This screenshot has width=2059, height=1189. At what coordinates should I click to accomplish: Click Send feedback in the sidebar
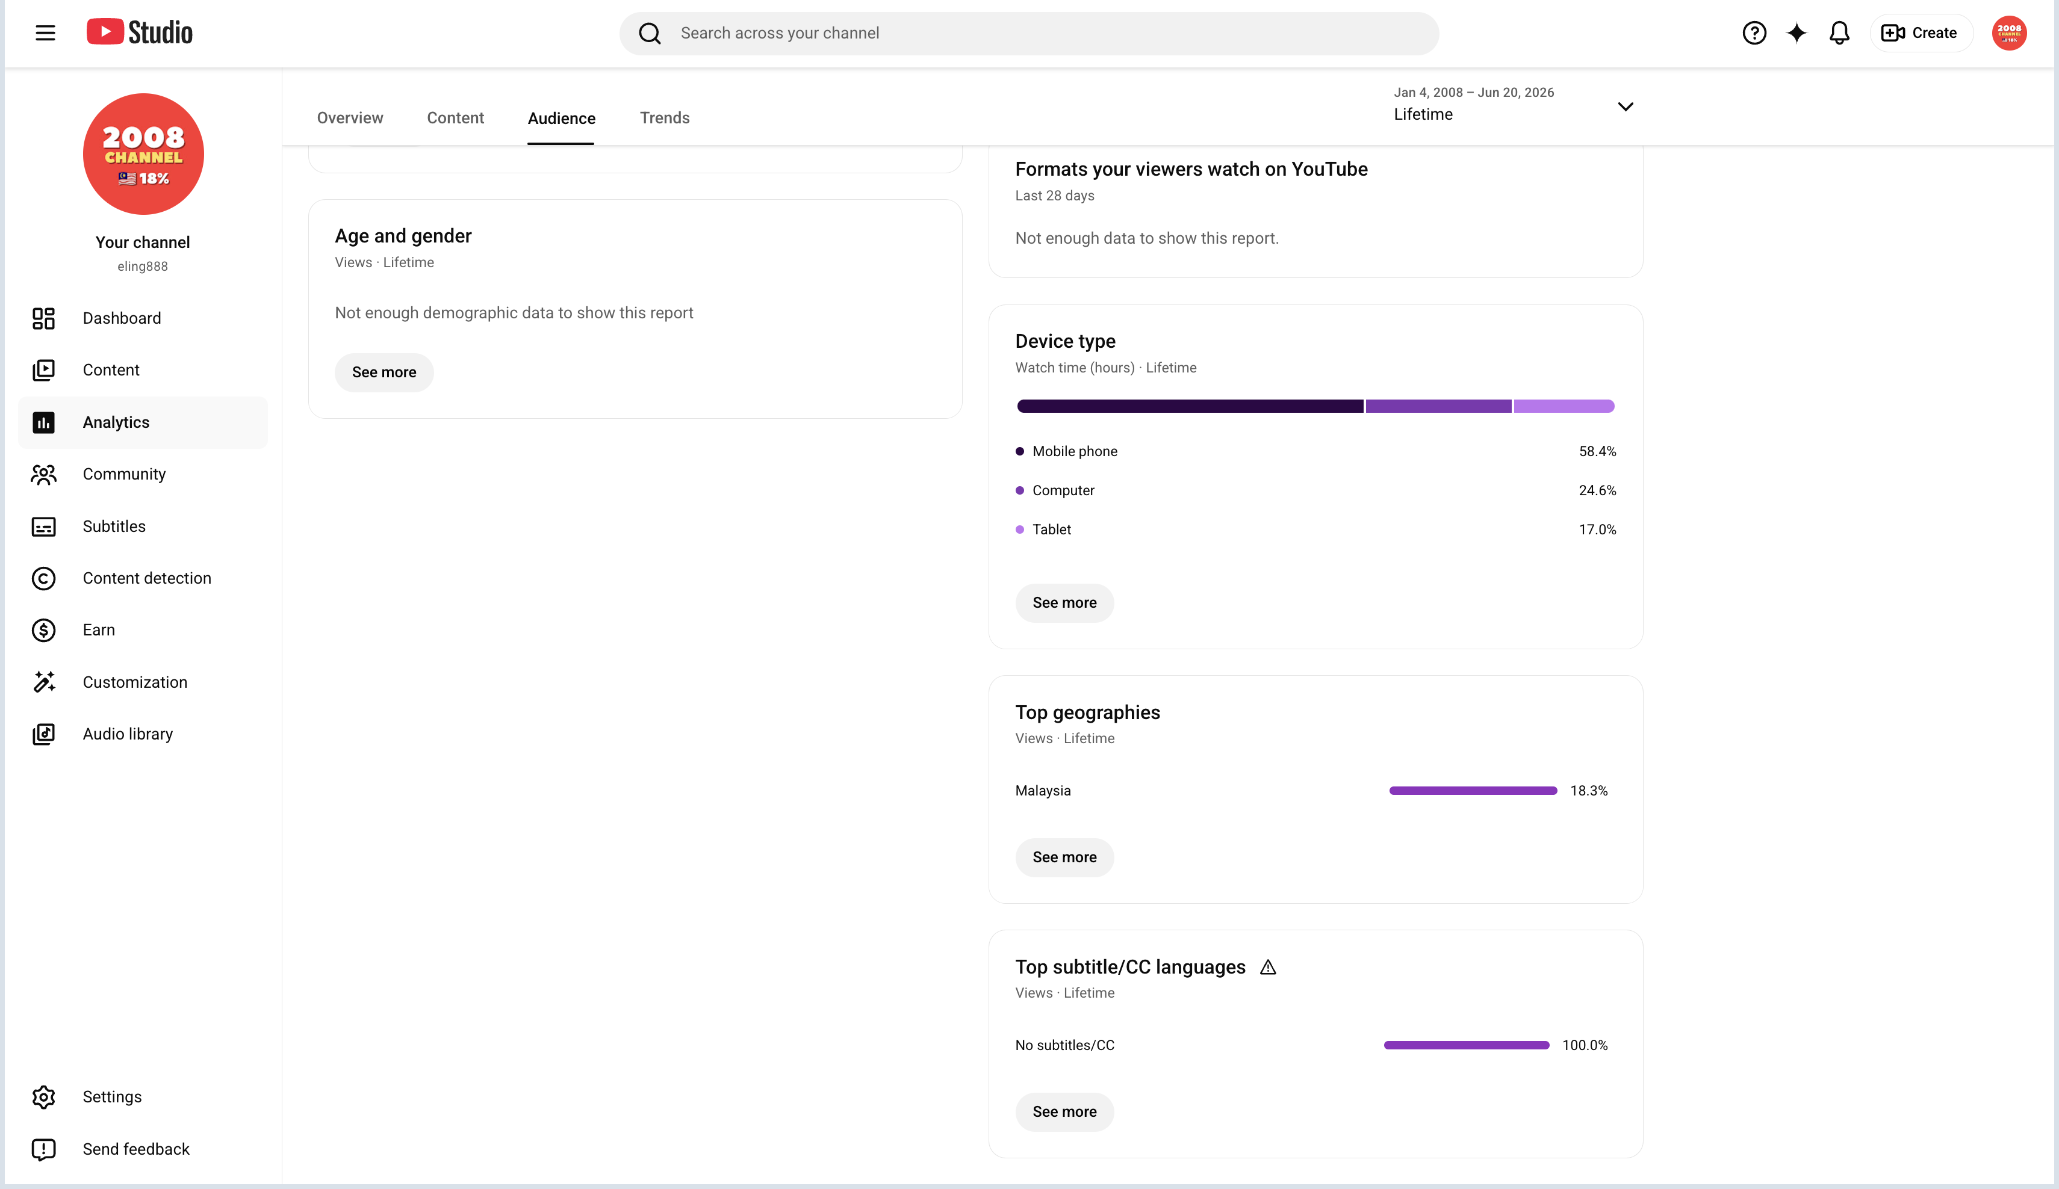pos(143,1149)
